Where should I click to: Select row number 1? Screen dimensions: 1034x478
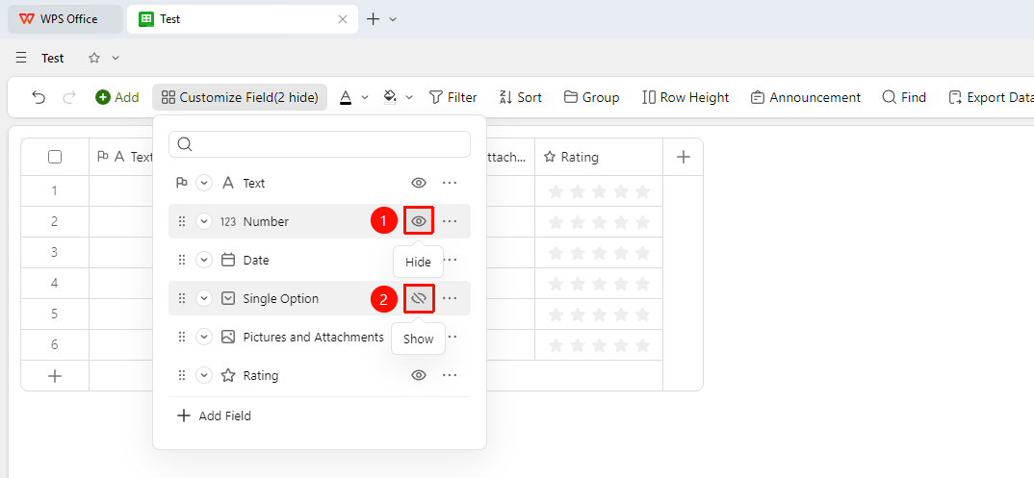coord(55,191)
